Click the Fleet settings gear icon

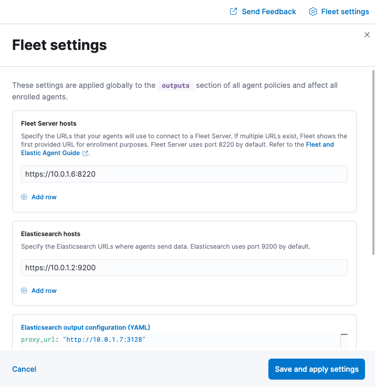click(x=313, y=12)
